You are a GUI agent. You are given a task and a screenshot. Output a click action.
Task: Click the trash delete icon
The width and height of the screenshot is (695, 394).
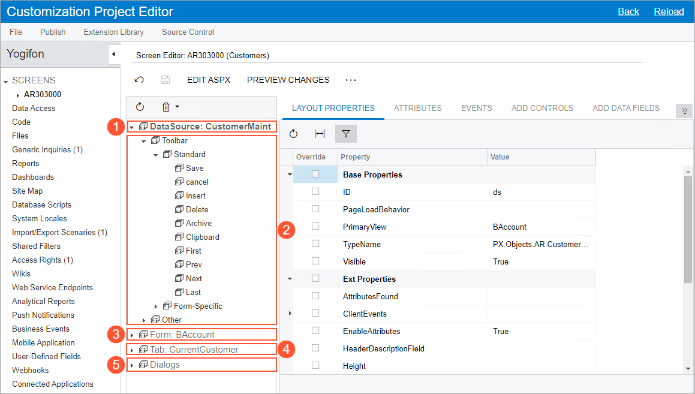pyautogui.click(x=166, y=107)
